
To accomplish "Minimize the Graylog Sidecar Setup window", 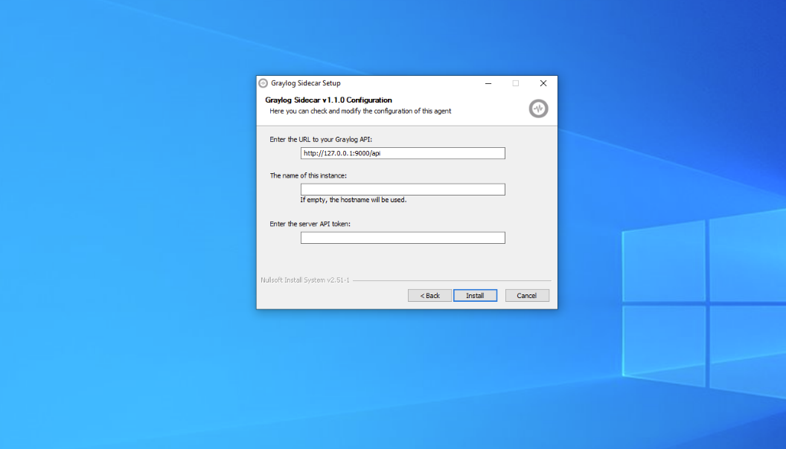I will click(488, 83).
